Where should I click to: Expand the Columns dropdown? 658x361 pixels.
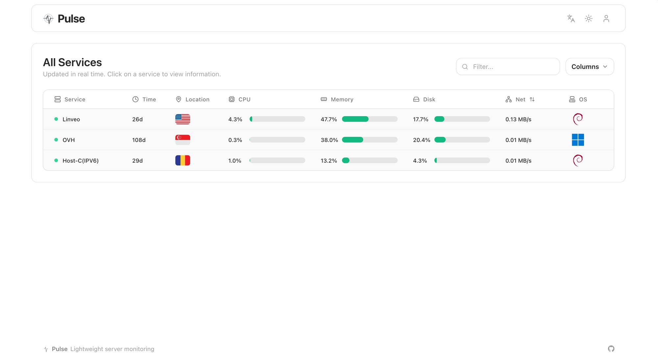(589, 66)
